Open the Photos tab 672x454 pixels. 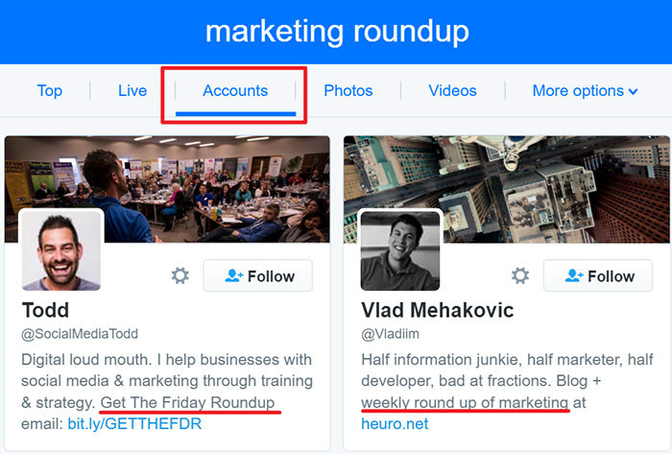coord(348,91)
